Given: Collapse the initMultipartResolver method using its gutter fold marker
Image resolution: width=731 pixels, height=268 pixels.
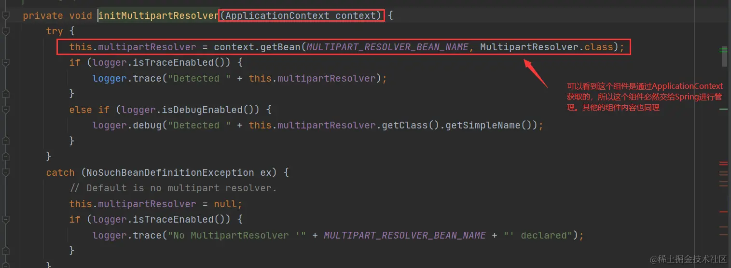Looking at the screenshot, I should (x=5, y=16).
